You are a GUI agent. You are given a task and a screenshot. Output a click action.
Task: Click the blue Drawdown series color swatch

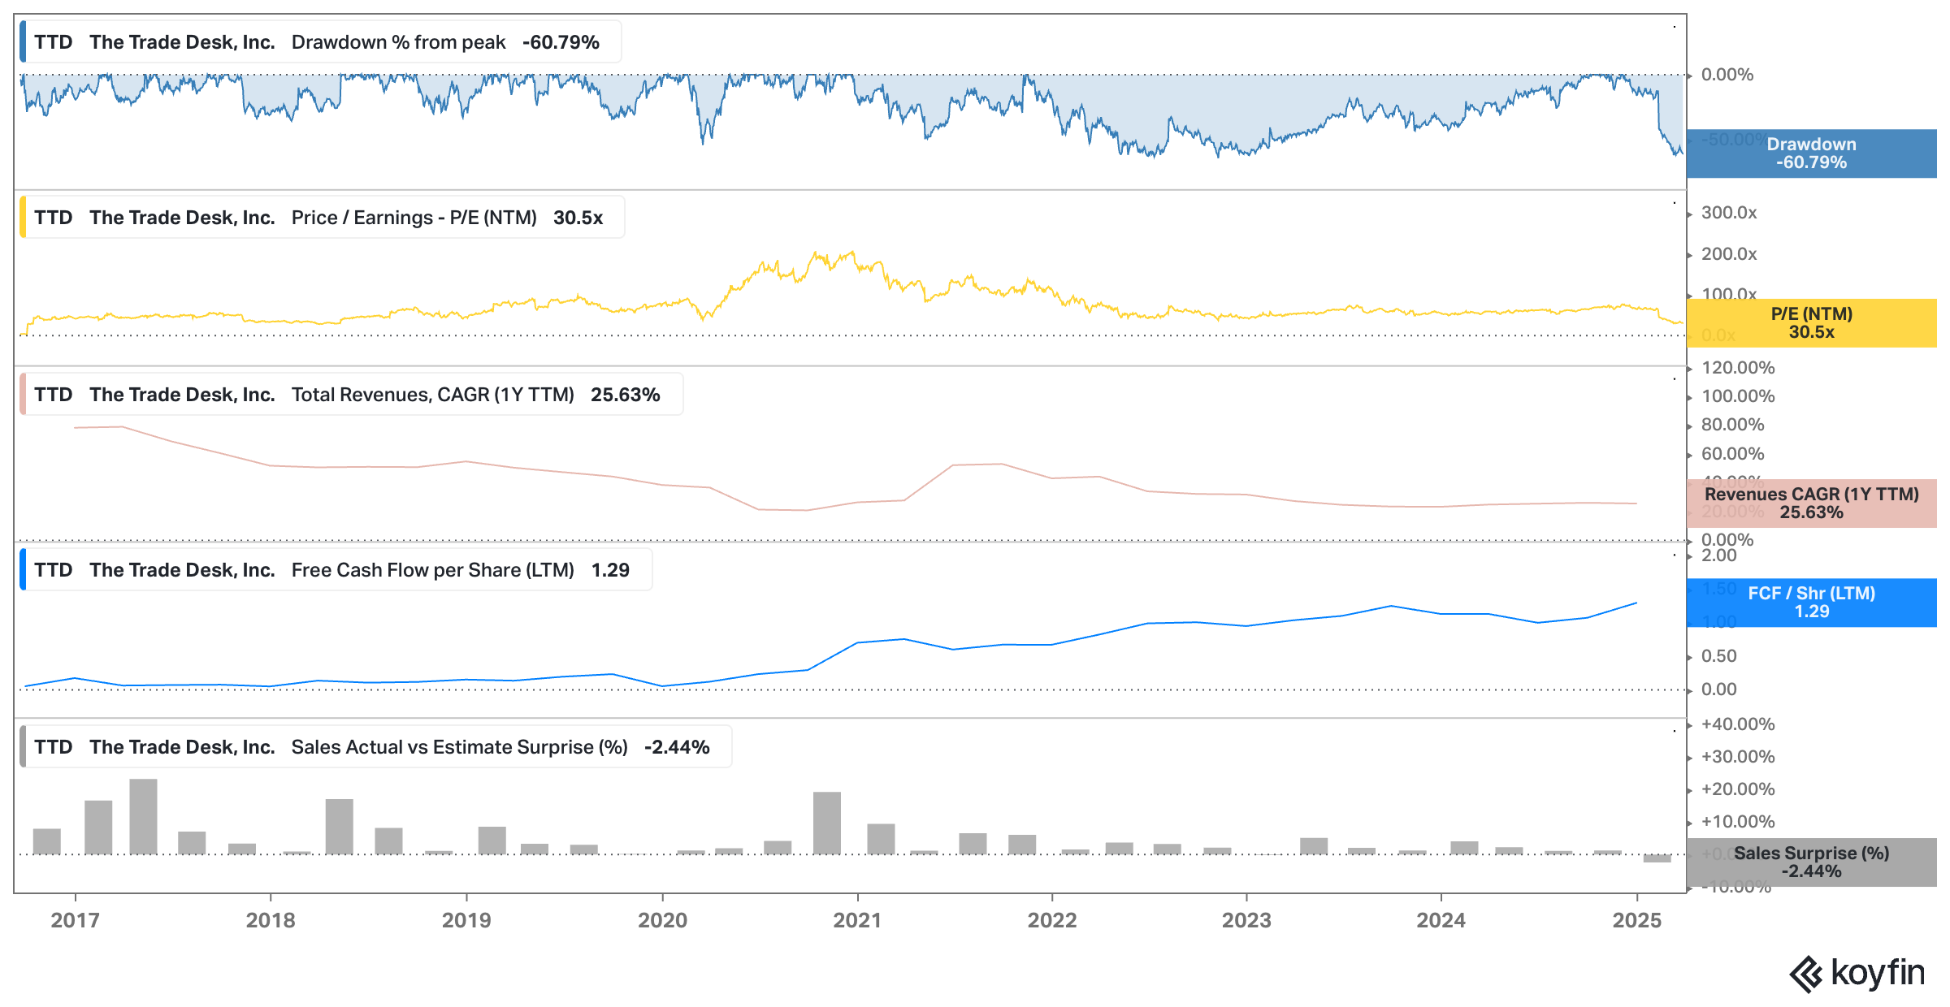(23, 42)
